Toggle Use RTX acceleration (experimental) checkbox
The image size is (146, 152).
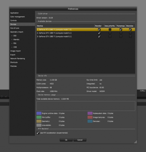[x=38, y=133]
